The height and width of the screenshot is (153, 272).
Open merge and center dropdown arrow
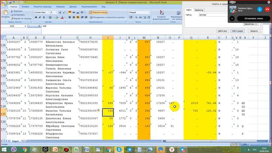coord(126,17)
